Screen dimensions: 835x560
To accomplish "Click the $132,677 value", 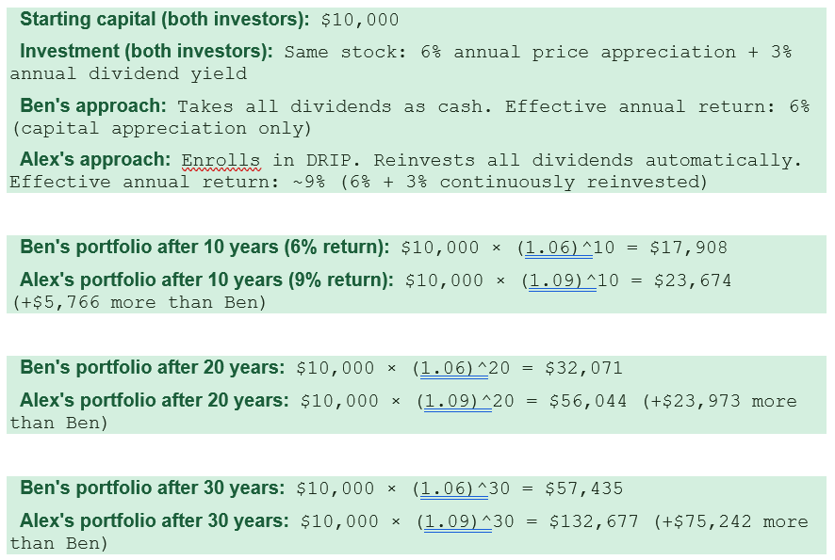I will [595, 521].
